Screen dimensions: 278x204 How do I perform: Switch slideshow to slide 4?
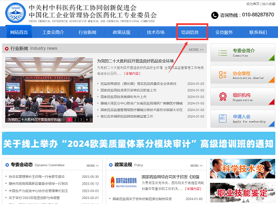87,120
